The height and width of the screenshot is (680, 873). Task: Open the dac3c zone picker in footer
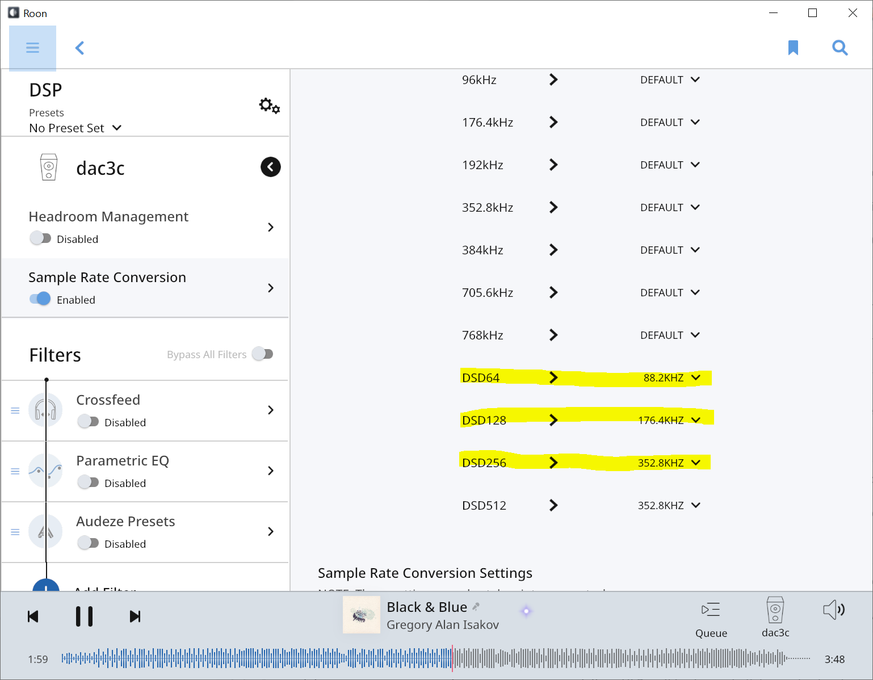point(775,617)
